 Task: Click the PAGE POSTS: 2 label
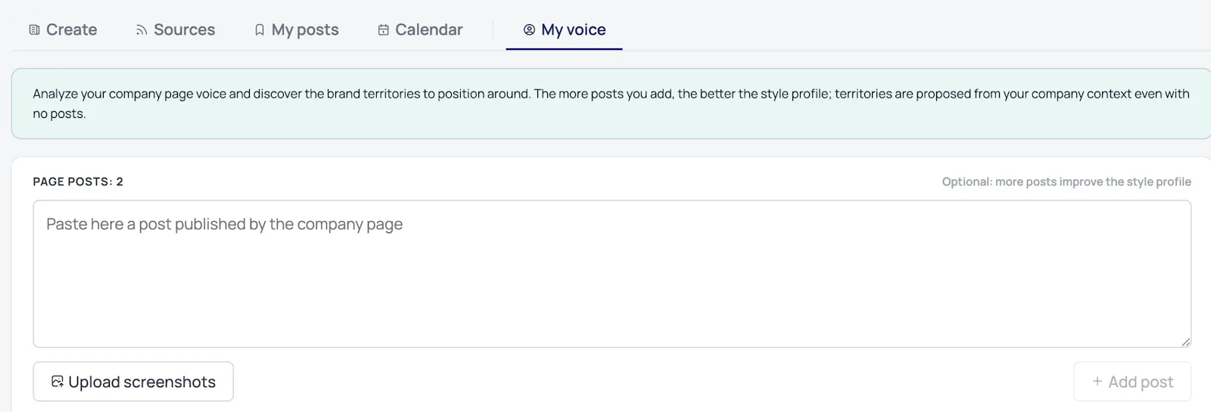78,181
